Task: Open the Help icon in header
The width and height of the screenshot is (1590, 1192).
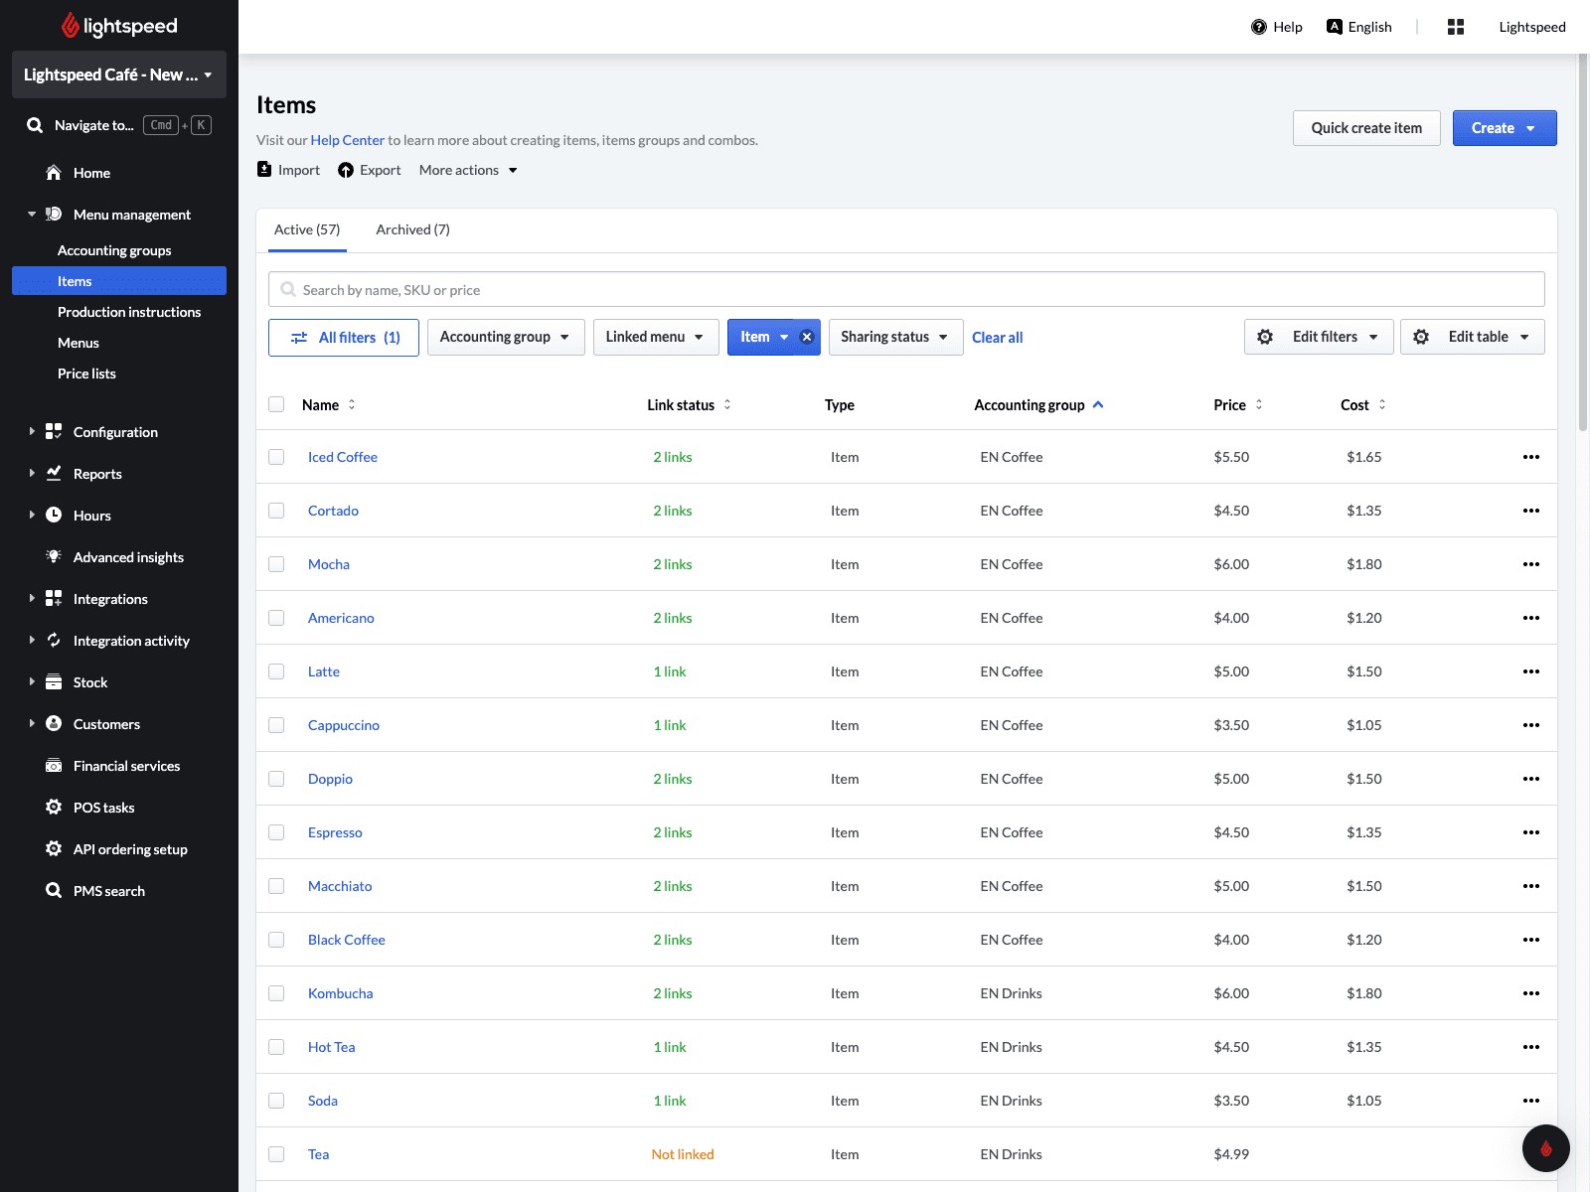Action: pos(1259,27)
